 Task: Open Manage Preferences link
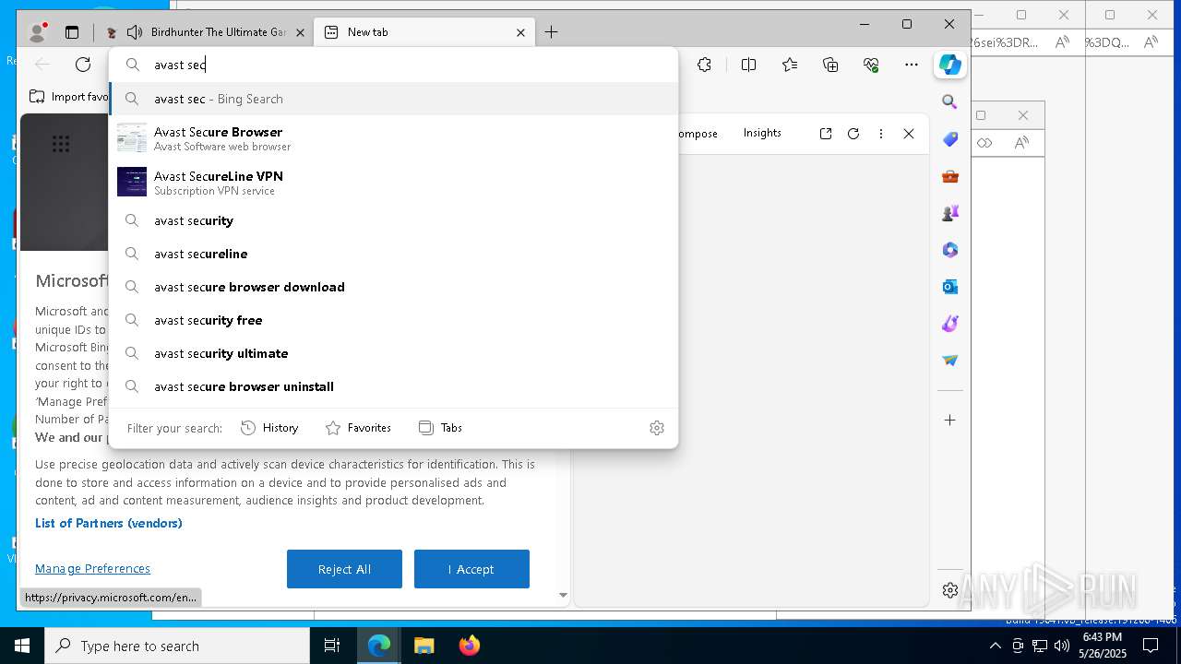92,569
